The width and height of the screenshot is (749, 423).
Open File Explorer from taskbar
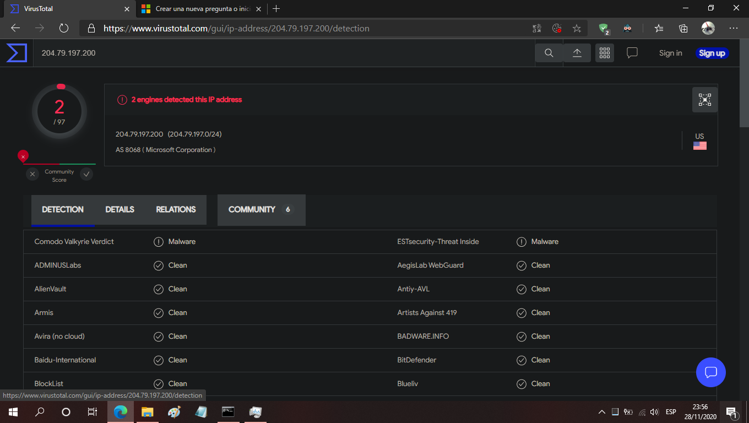pyautogui.click(x=147, y=411)
